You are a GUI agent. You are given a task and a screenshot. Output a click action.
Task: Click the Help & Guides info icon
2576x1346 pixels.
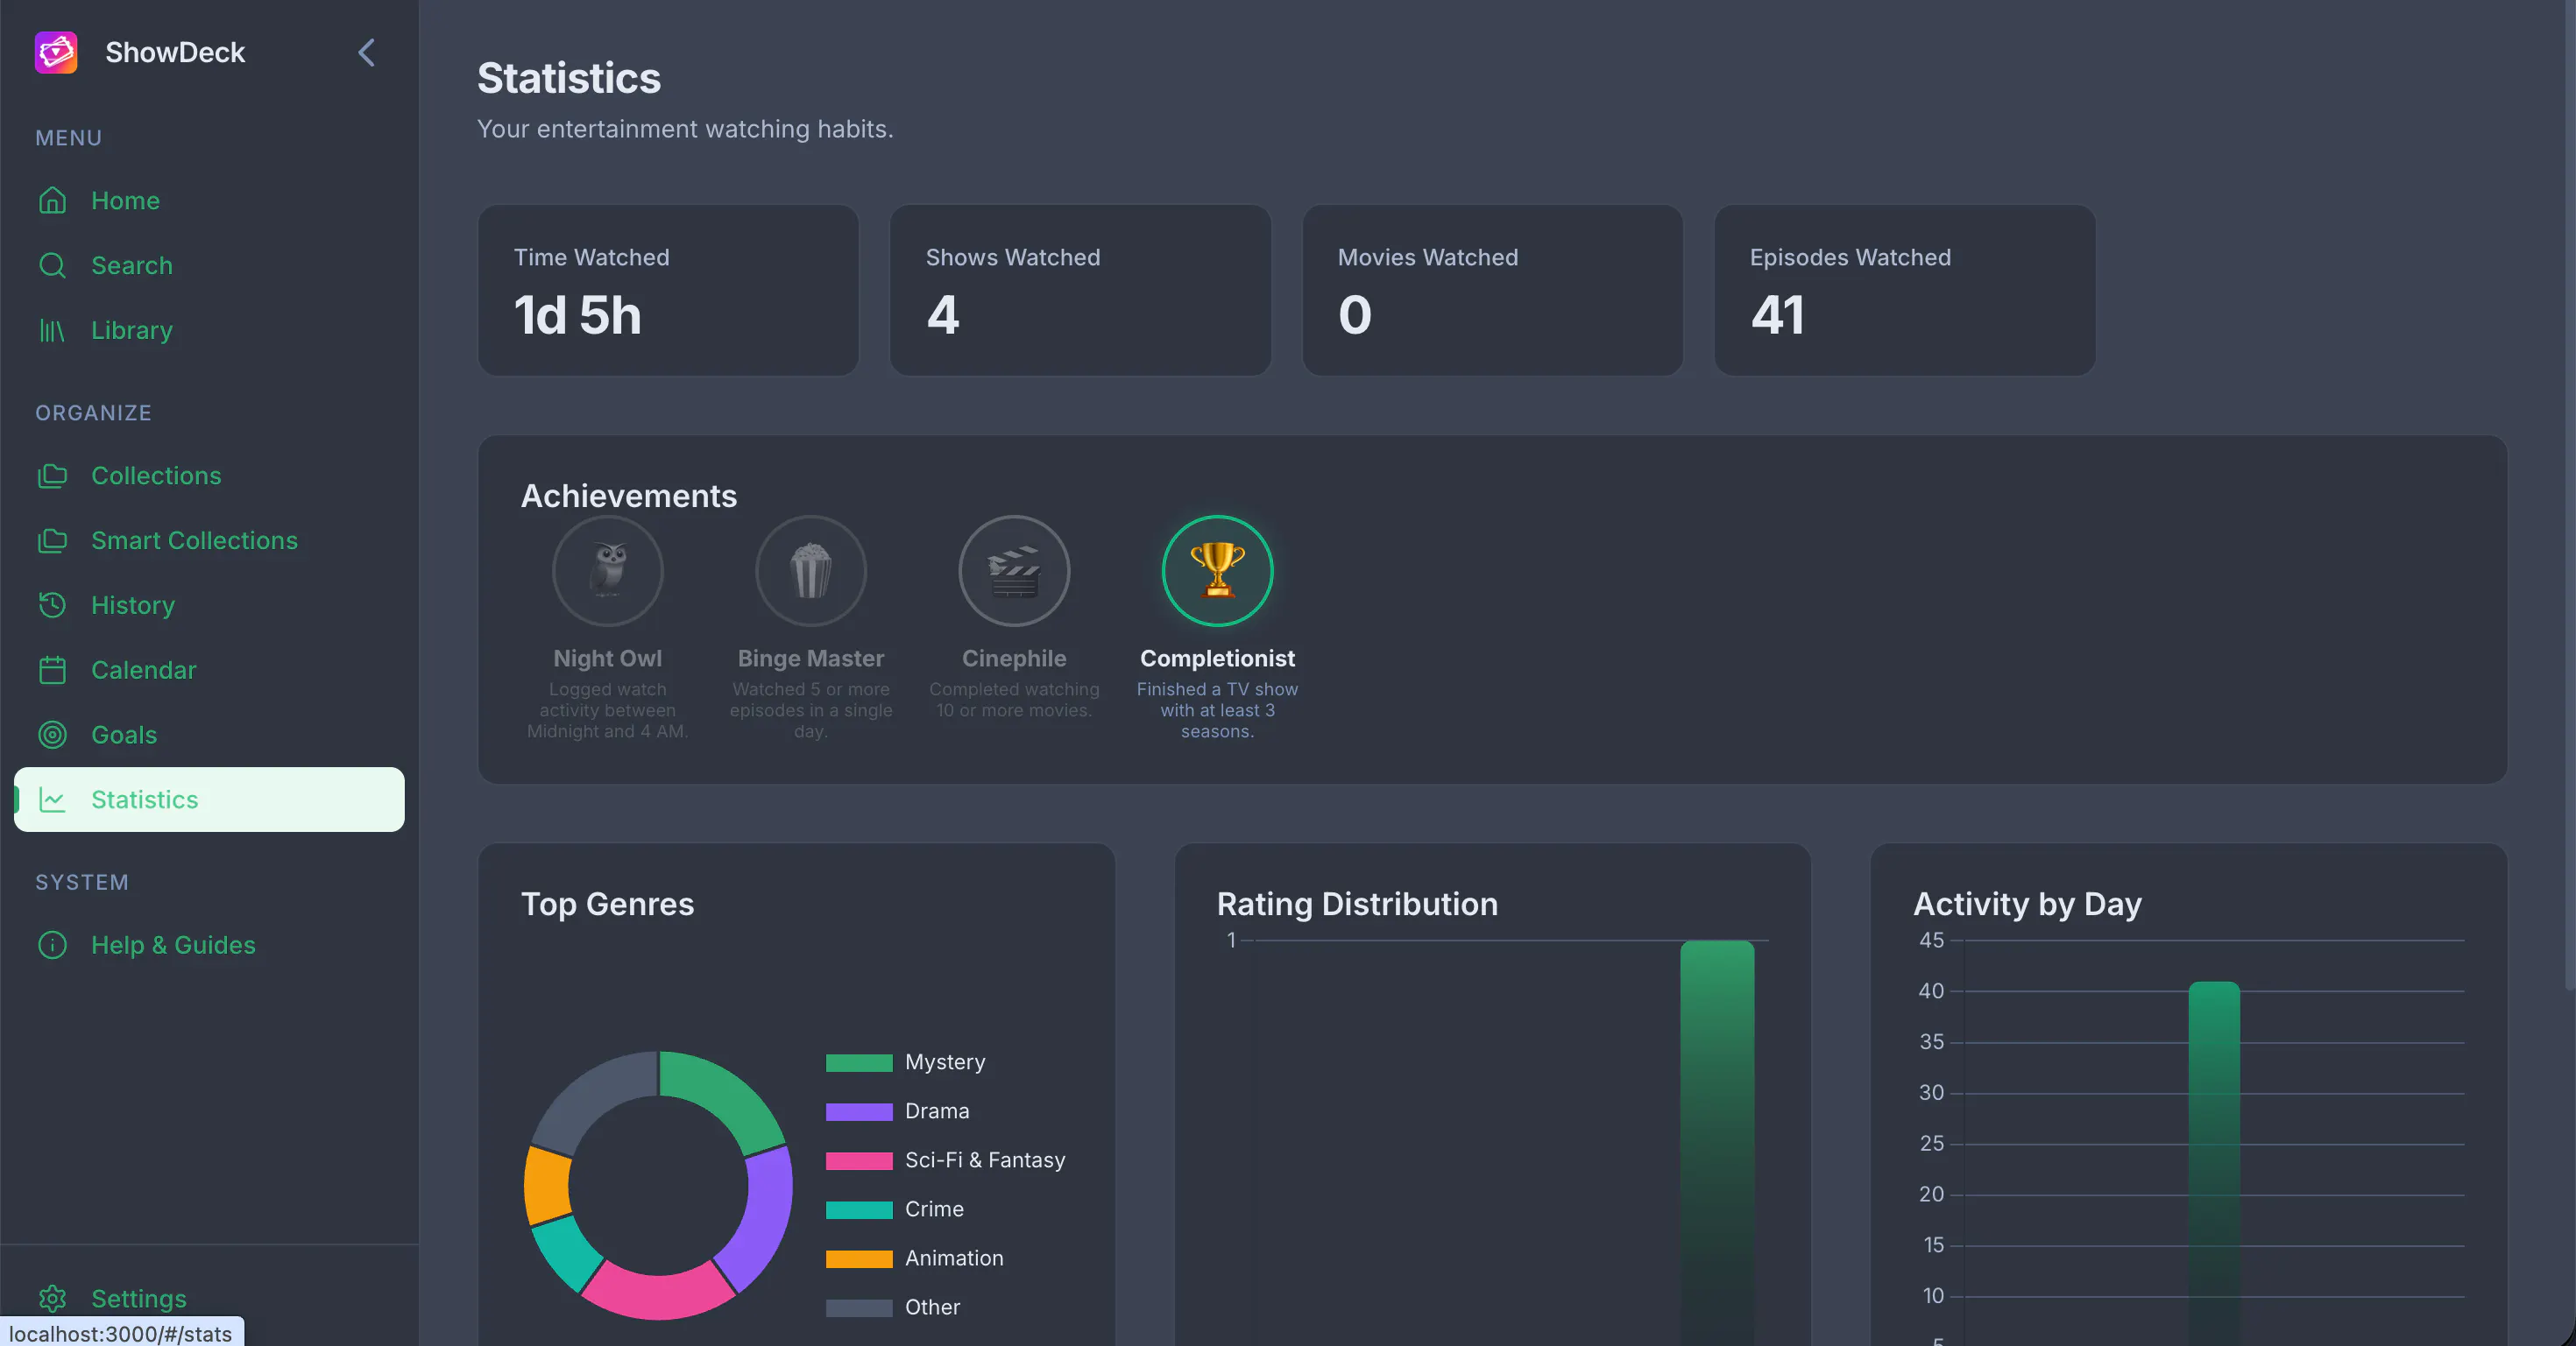click(52, 945)
